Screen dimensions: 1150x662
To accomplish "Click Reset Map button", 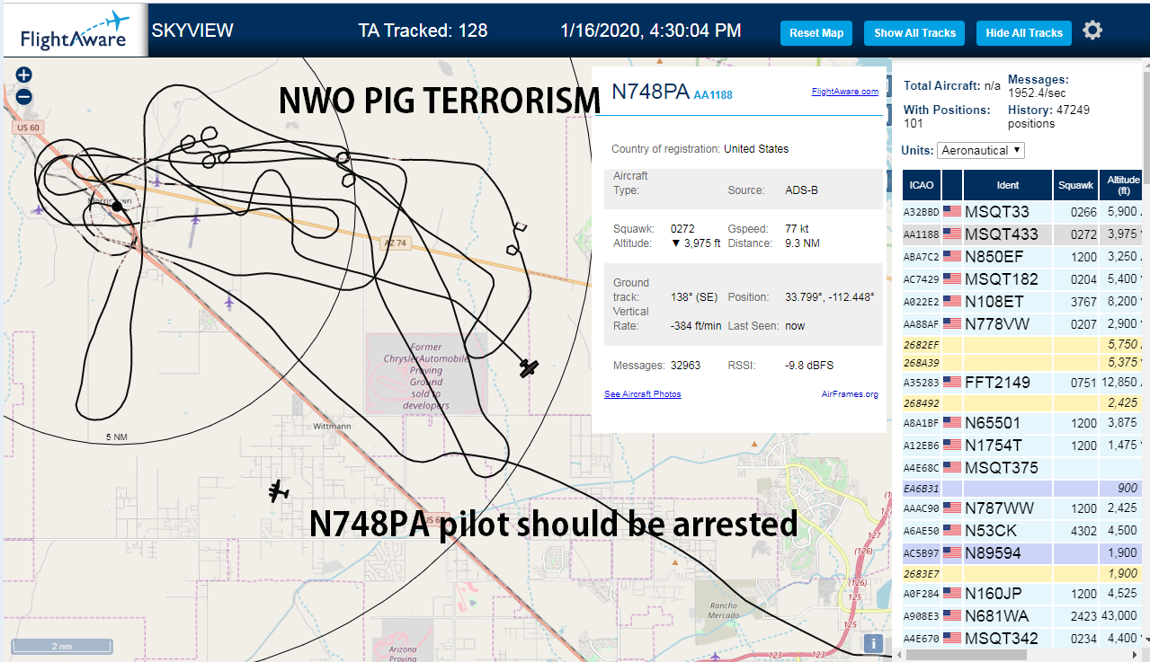I will [x=816, y=33].
